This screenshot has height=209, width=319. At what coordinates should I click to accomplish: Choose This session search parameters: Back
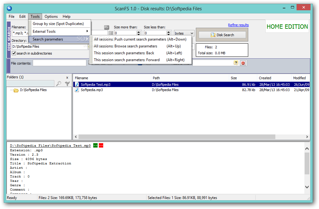(x=140, y=53)
